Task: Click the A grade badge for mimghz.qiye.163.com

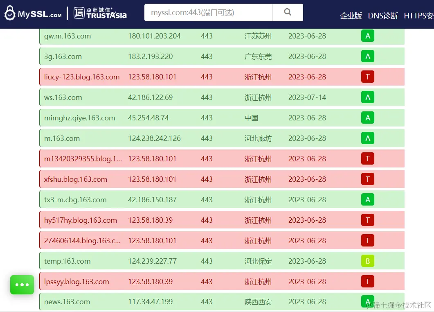Action: click(368, 118)
